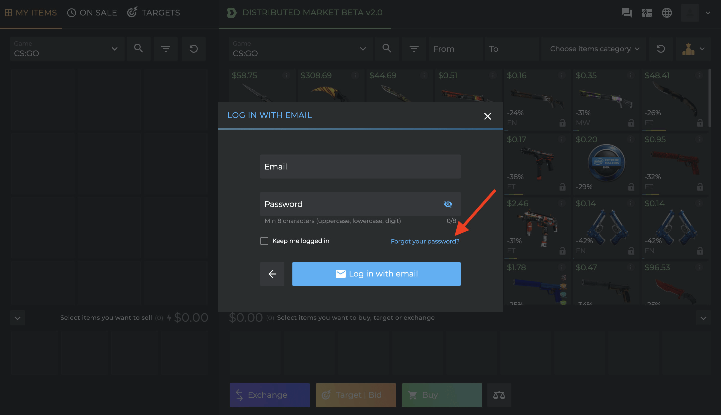Image resolution: width=721 pixels, height=415 pixels.
Task: Click the Buy button
Action: pos(442,395)
